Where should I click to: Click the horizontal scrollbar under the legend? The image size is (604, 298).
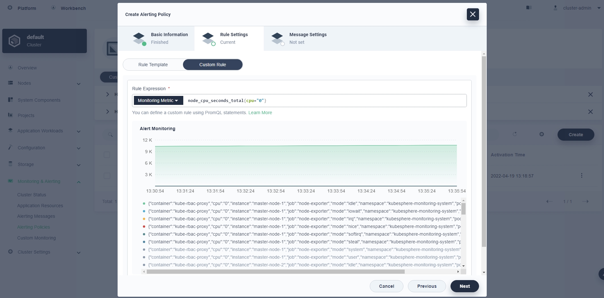tap(276, 271)
